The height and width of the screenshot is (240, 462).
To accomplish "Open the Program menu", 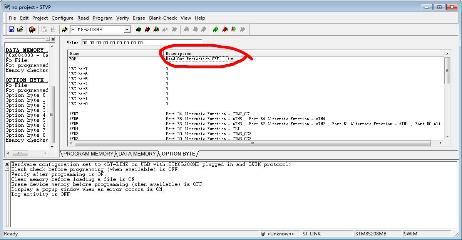I will coord(102,18).
